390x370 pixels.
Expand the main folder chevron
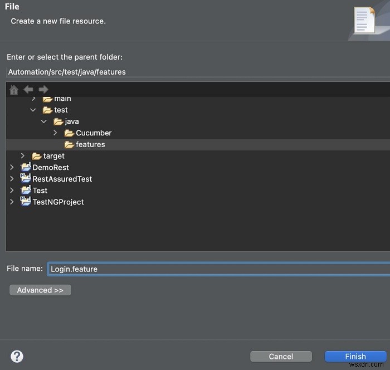[x=33, y=99]
